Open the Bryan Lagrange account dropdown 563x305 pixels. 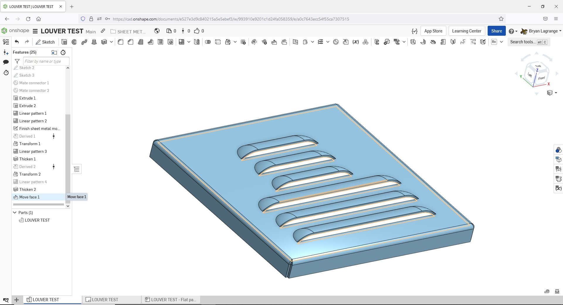pyautogui.click(x=541, y=31)
